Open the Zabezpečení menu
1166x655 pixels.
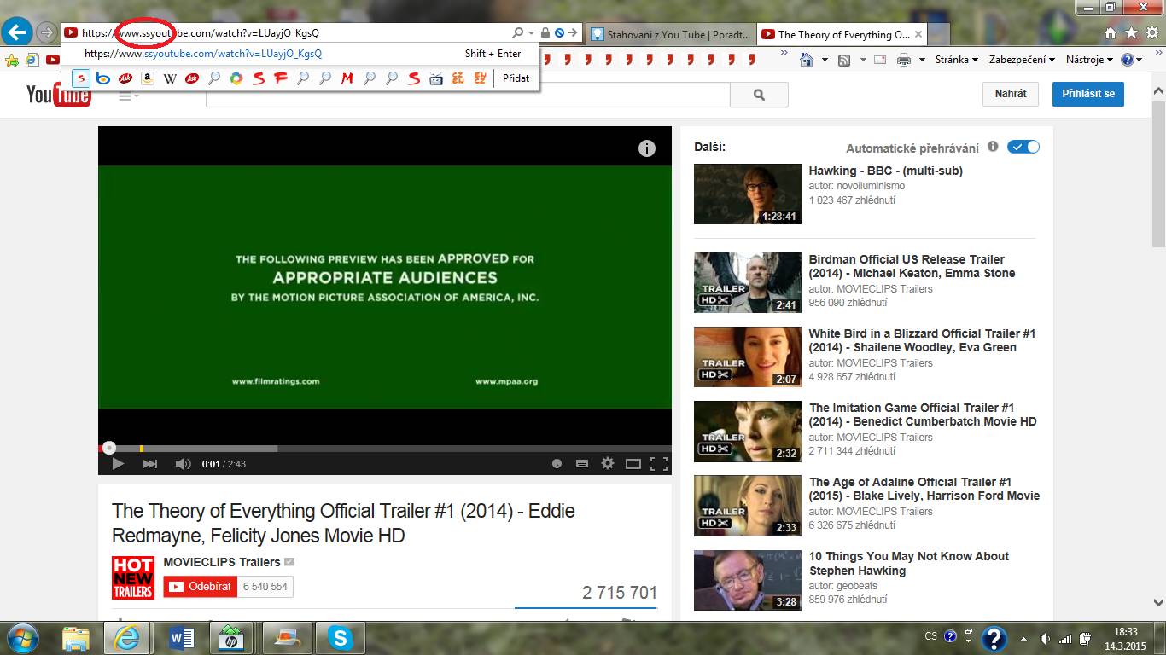pyautogui.click(x=1022, y=60)
